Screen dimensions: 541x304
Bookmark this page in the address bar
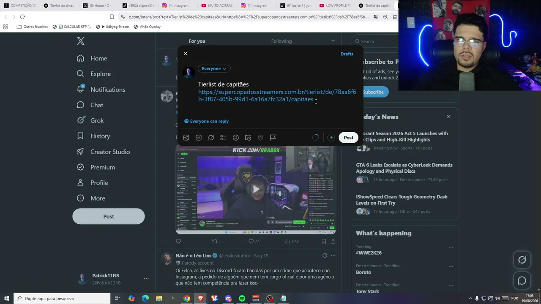112,17
